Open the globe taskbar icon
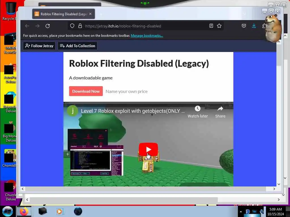Image resolution: width=290 pixels, height=217 pixels. (78, 211)
